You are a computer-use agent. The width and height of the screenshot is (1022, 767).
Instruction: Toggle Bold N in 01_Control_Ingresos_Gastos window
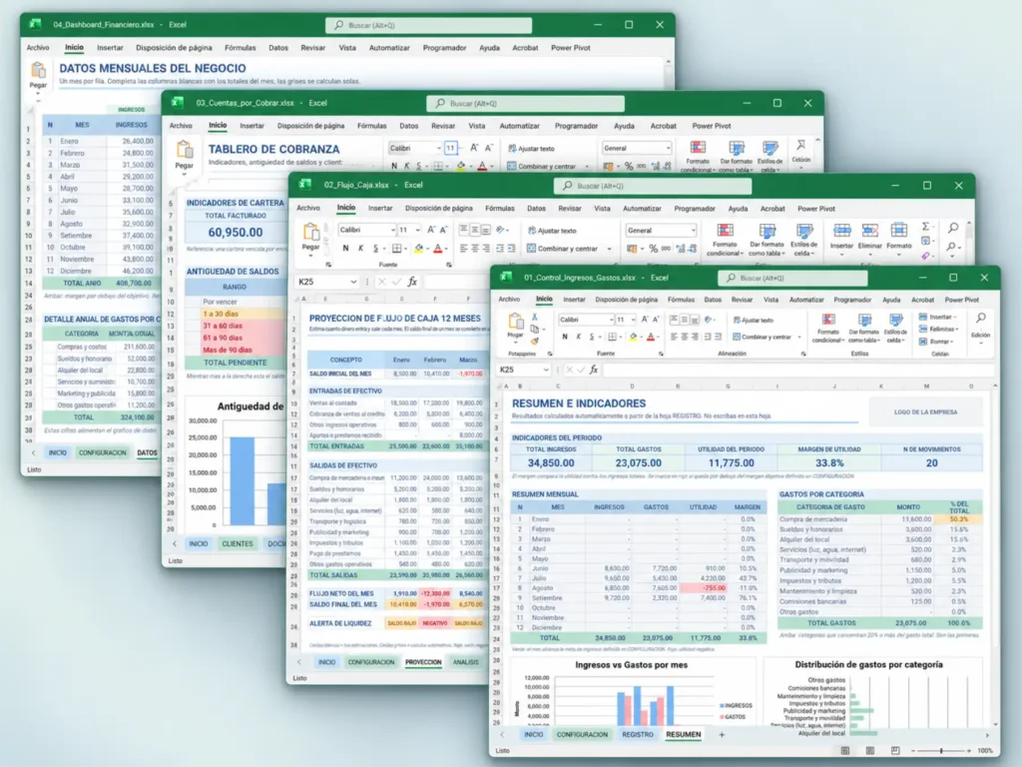[565, 338]
